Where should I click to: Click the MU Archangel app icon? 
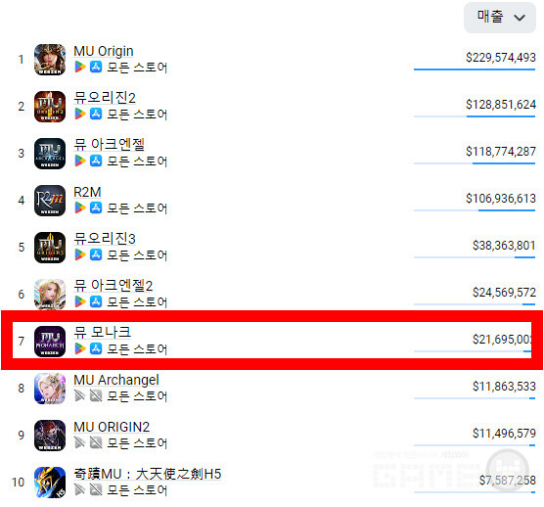[50, 389]
